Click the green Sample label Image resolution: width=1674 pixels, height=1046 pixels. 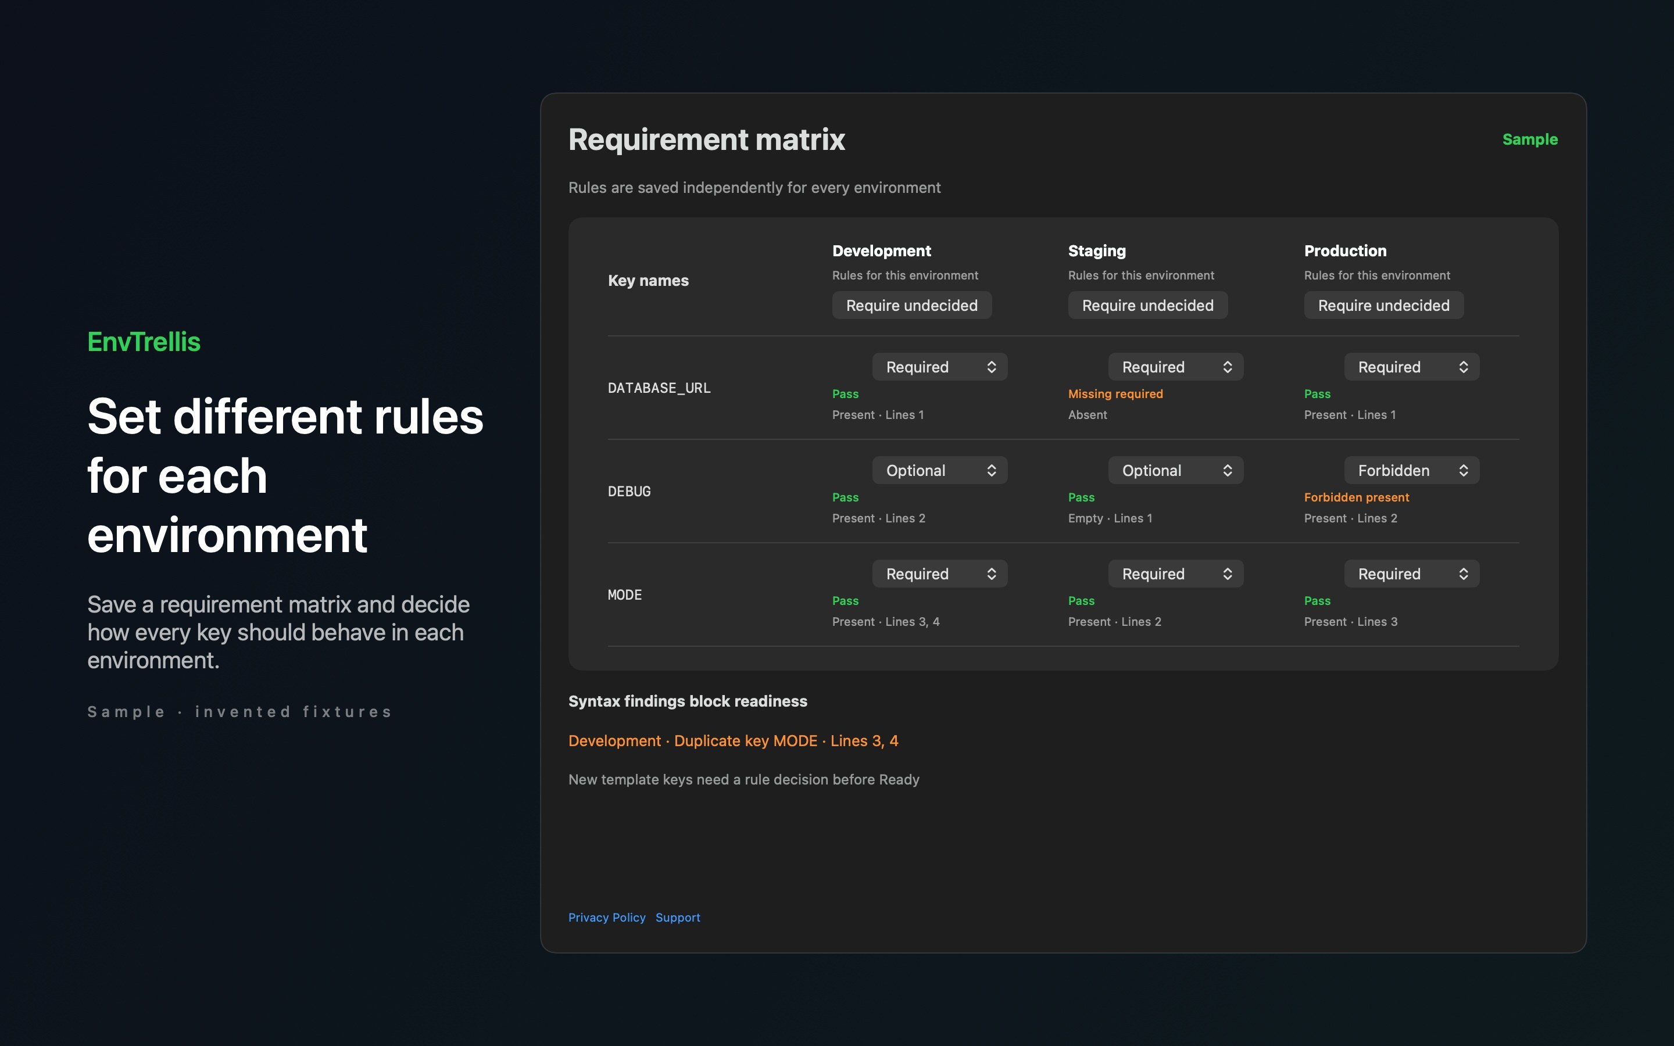(x=1529, y=139)
